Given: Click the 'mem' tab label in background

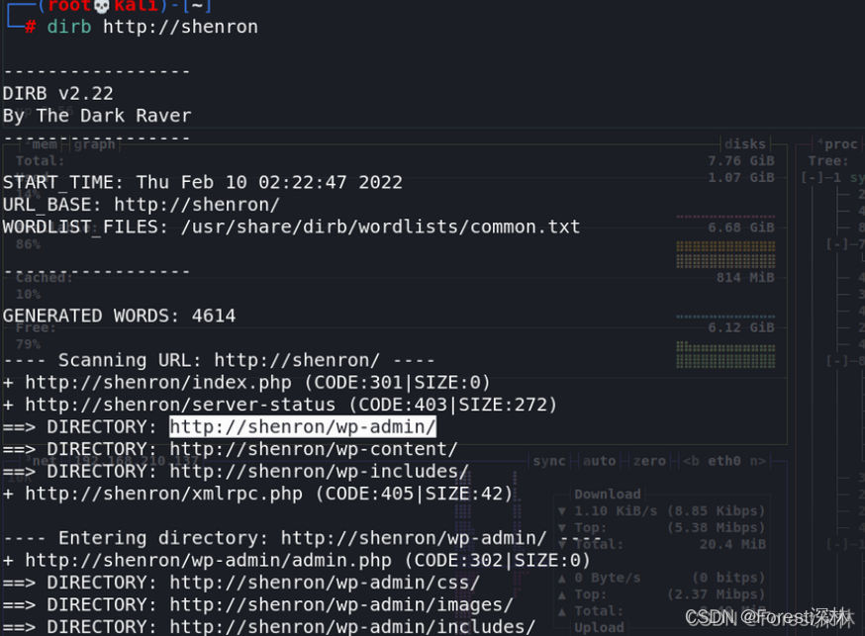Looking at the screenshot, I should [45, 144].
